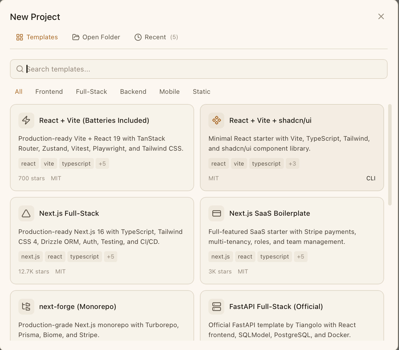Click the branching icon on next-forge card
The width and height of the screenshot is (399, 350).
26,306
